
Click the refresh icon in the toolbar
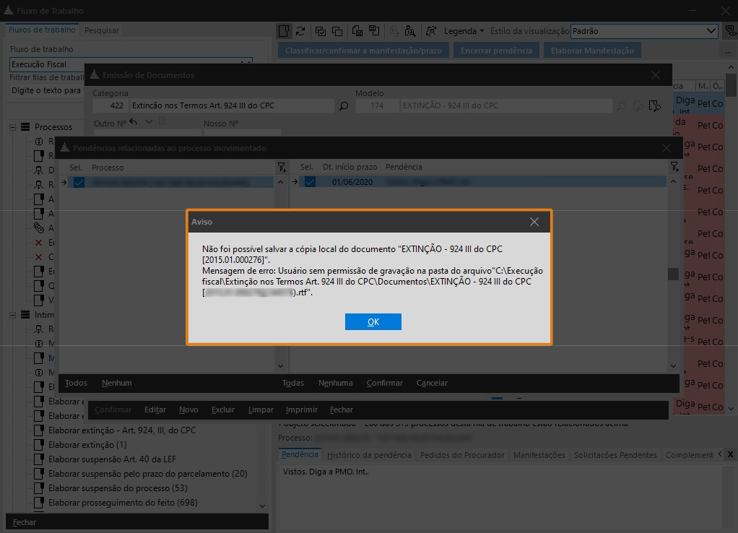pyautogui.click(x=300, y=31)
